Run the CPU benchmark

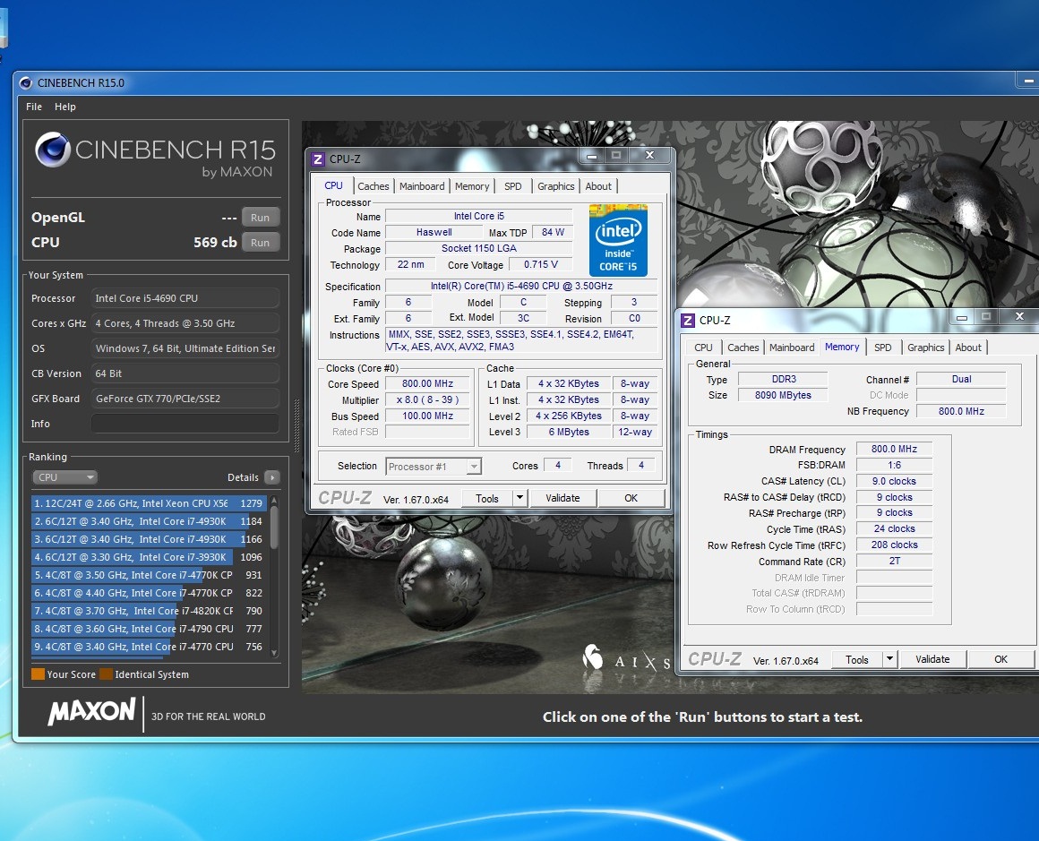pos(261,243)
